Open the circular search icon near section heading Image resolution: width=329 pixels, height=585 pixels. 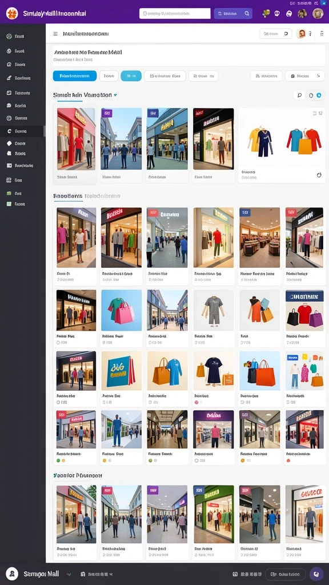[299, 95]
